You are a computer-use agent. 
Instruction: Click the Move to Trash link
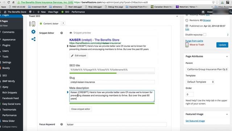pyautogui.click(x=197, y=44)
